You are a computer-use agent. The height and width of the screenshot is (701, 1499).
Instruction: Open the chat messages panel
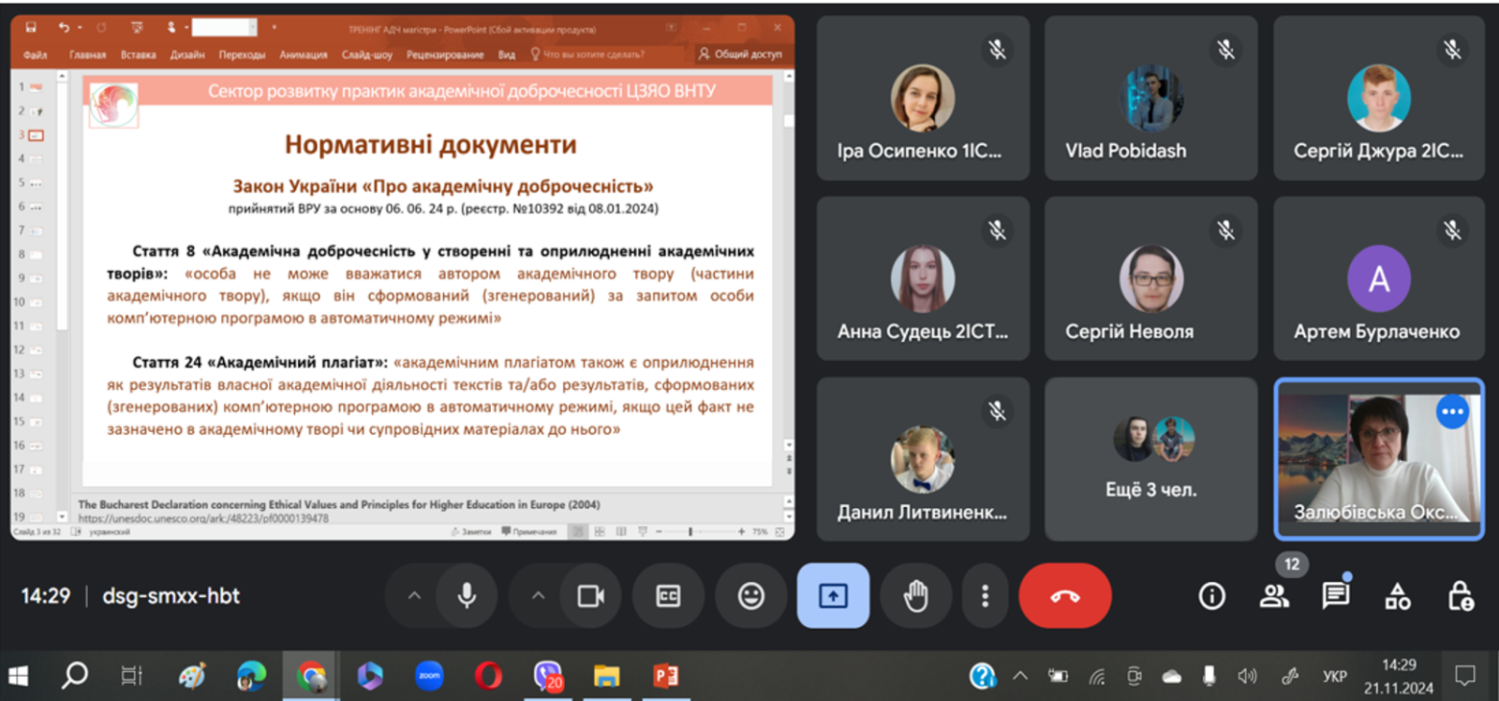(1335, 595)
